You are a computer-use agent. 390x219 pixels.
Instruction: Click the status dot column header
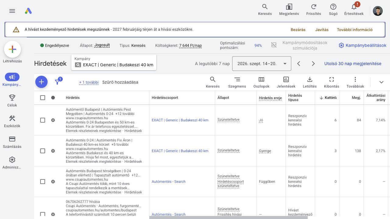coord(53,98)
